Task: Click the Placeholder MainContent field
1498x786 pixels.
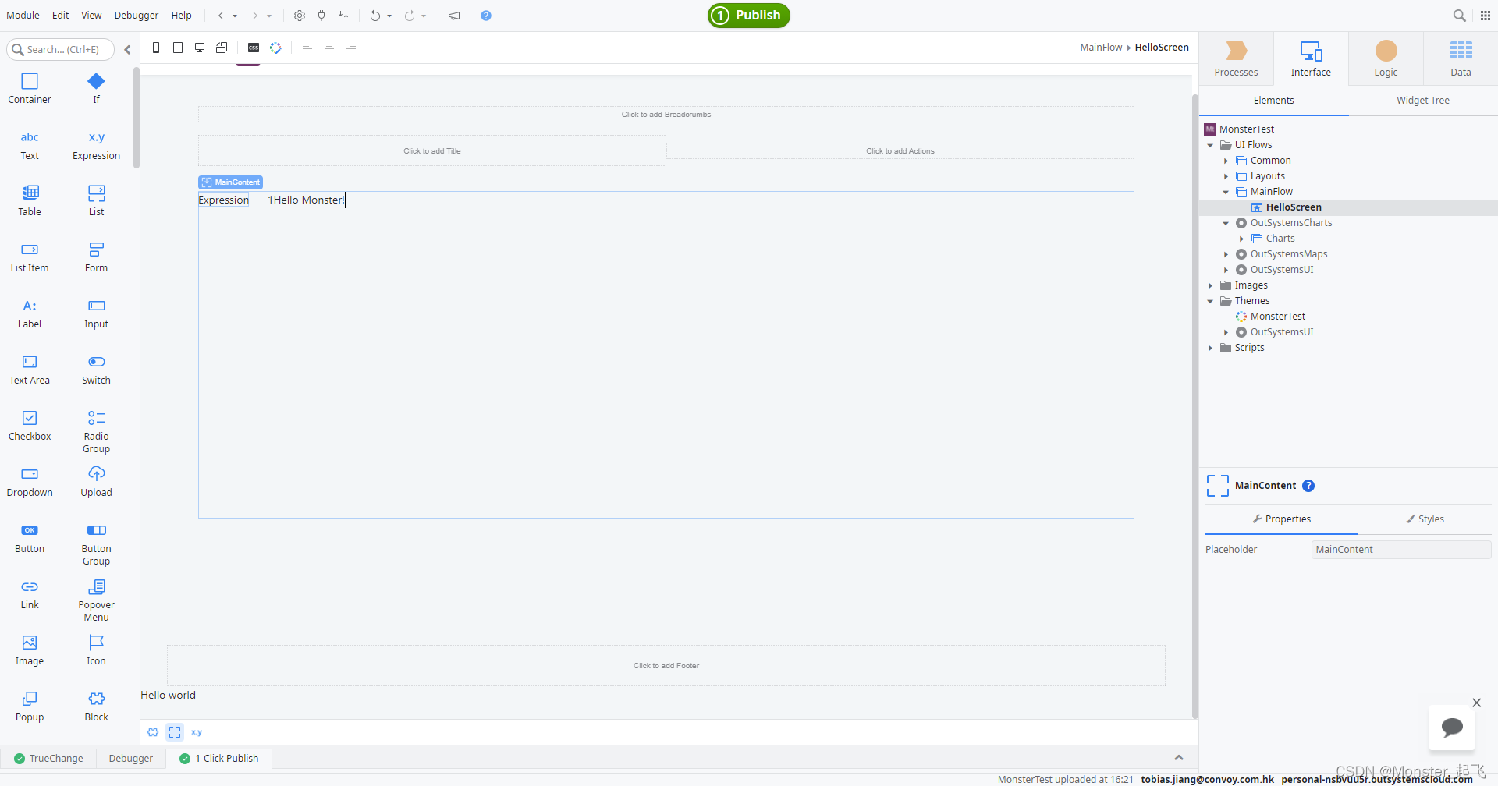Action: click(1401, 550)
